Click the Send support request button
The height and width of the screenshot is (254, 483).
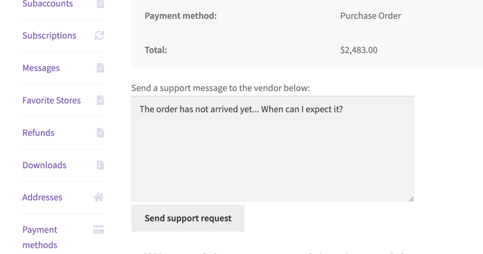pyautogui.click(x=188, y=218)
